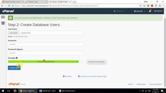Follow the Go Back link
The image size is (166, 93).
pyautogui.click(x=67, y=76)
